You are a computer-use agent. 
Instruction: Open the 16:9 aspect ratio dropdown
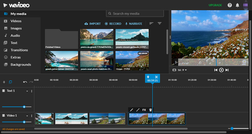pyautogui.click(x=180, y=70)
